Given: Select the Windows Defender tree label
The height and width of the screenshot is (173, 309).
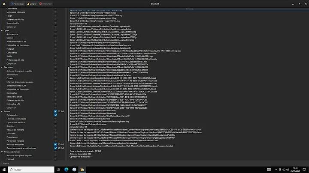Looking at the screenshot, I should (x=12, y=152).
